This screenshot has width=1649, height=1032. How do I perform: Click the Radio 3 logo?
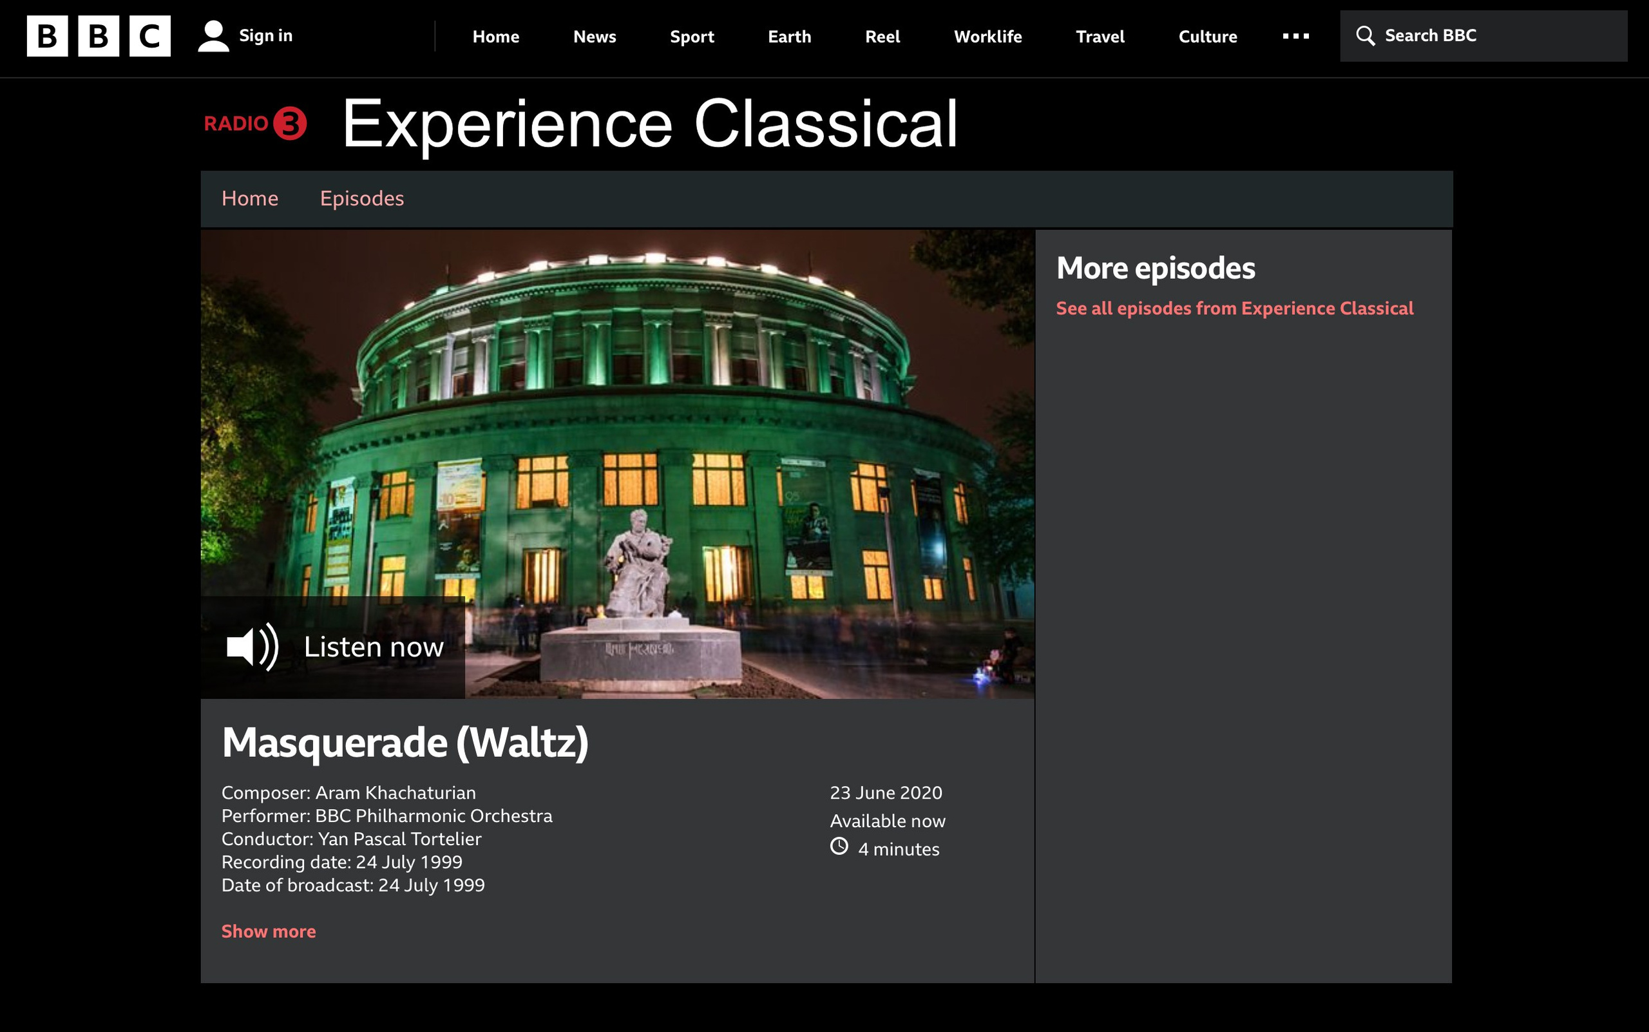point(255,124)
